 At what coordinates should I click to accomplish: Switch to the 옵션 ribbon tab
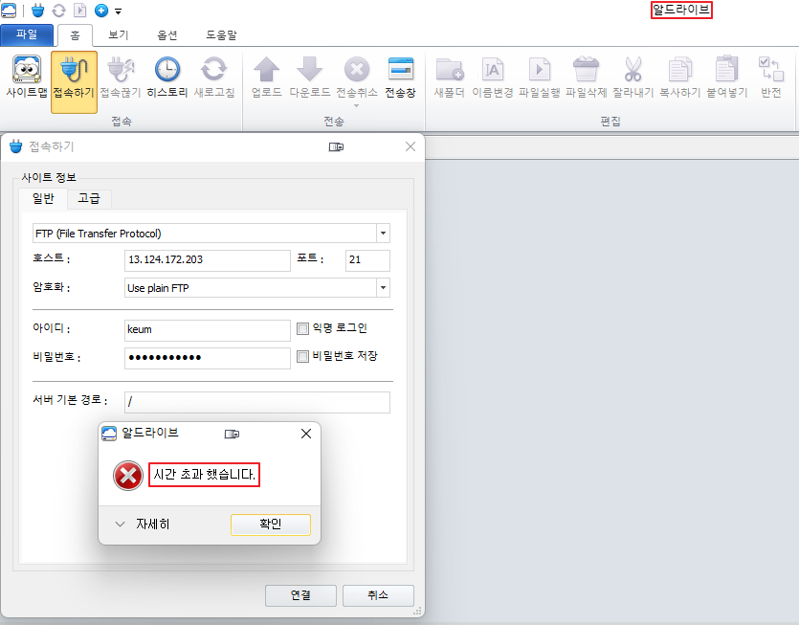point(167,35)
